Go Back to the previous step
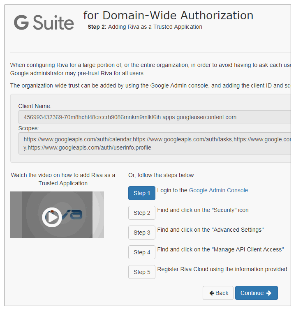 (218, 293)
